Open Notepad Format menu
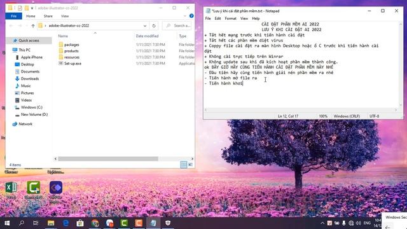This screenshot has height=229, width=407. (x=230, y=18)
